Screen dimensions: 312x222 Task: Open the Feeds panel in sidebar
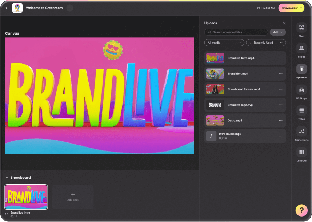tap(301, 48)
